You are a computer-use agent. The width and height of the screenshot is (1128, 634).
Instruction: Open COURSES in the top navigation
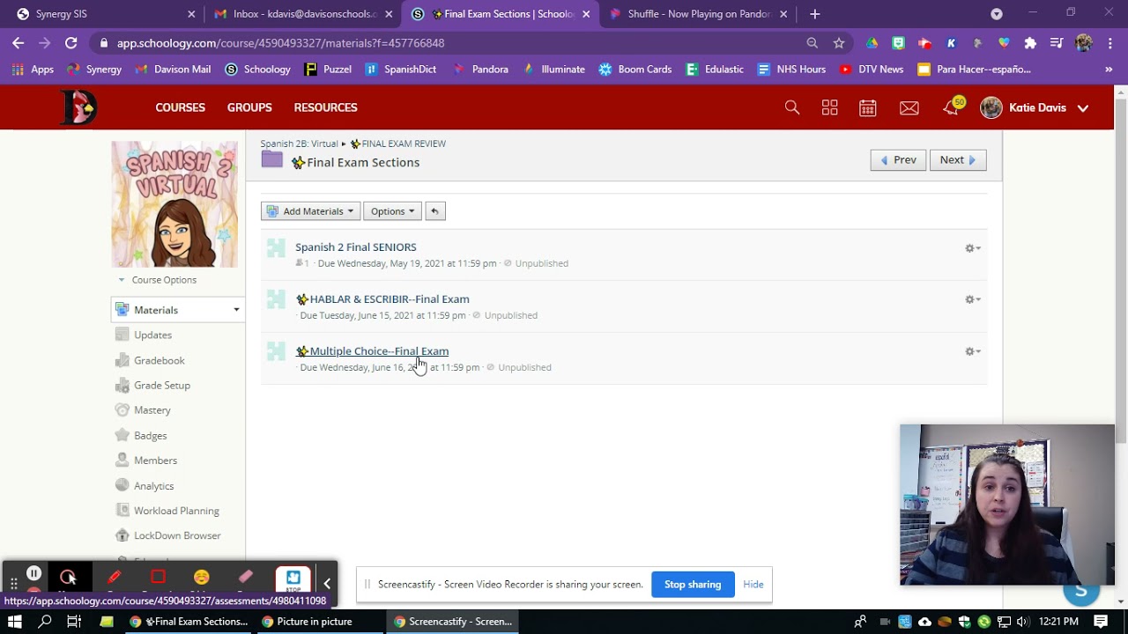point(180,107)
